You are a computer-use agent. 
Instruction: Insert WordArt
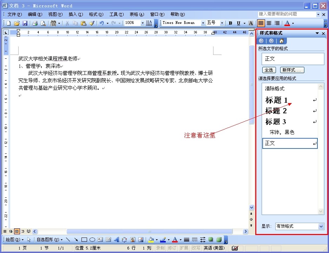[117, 240]
